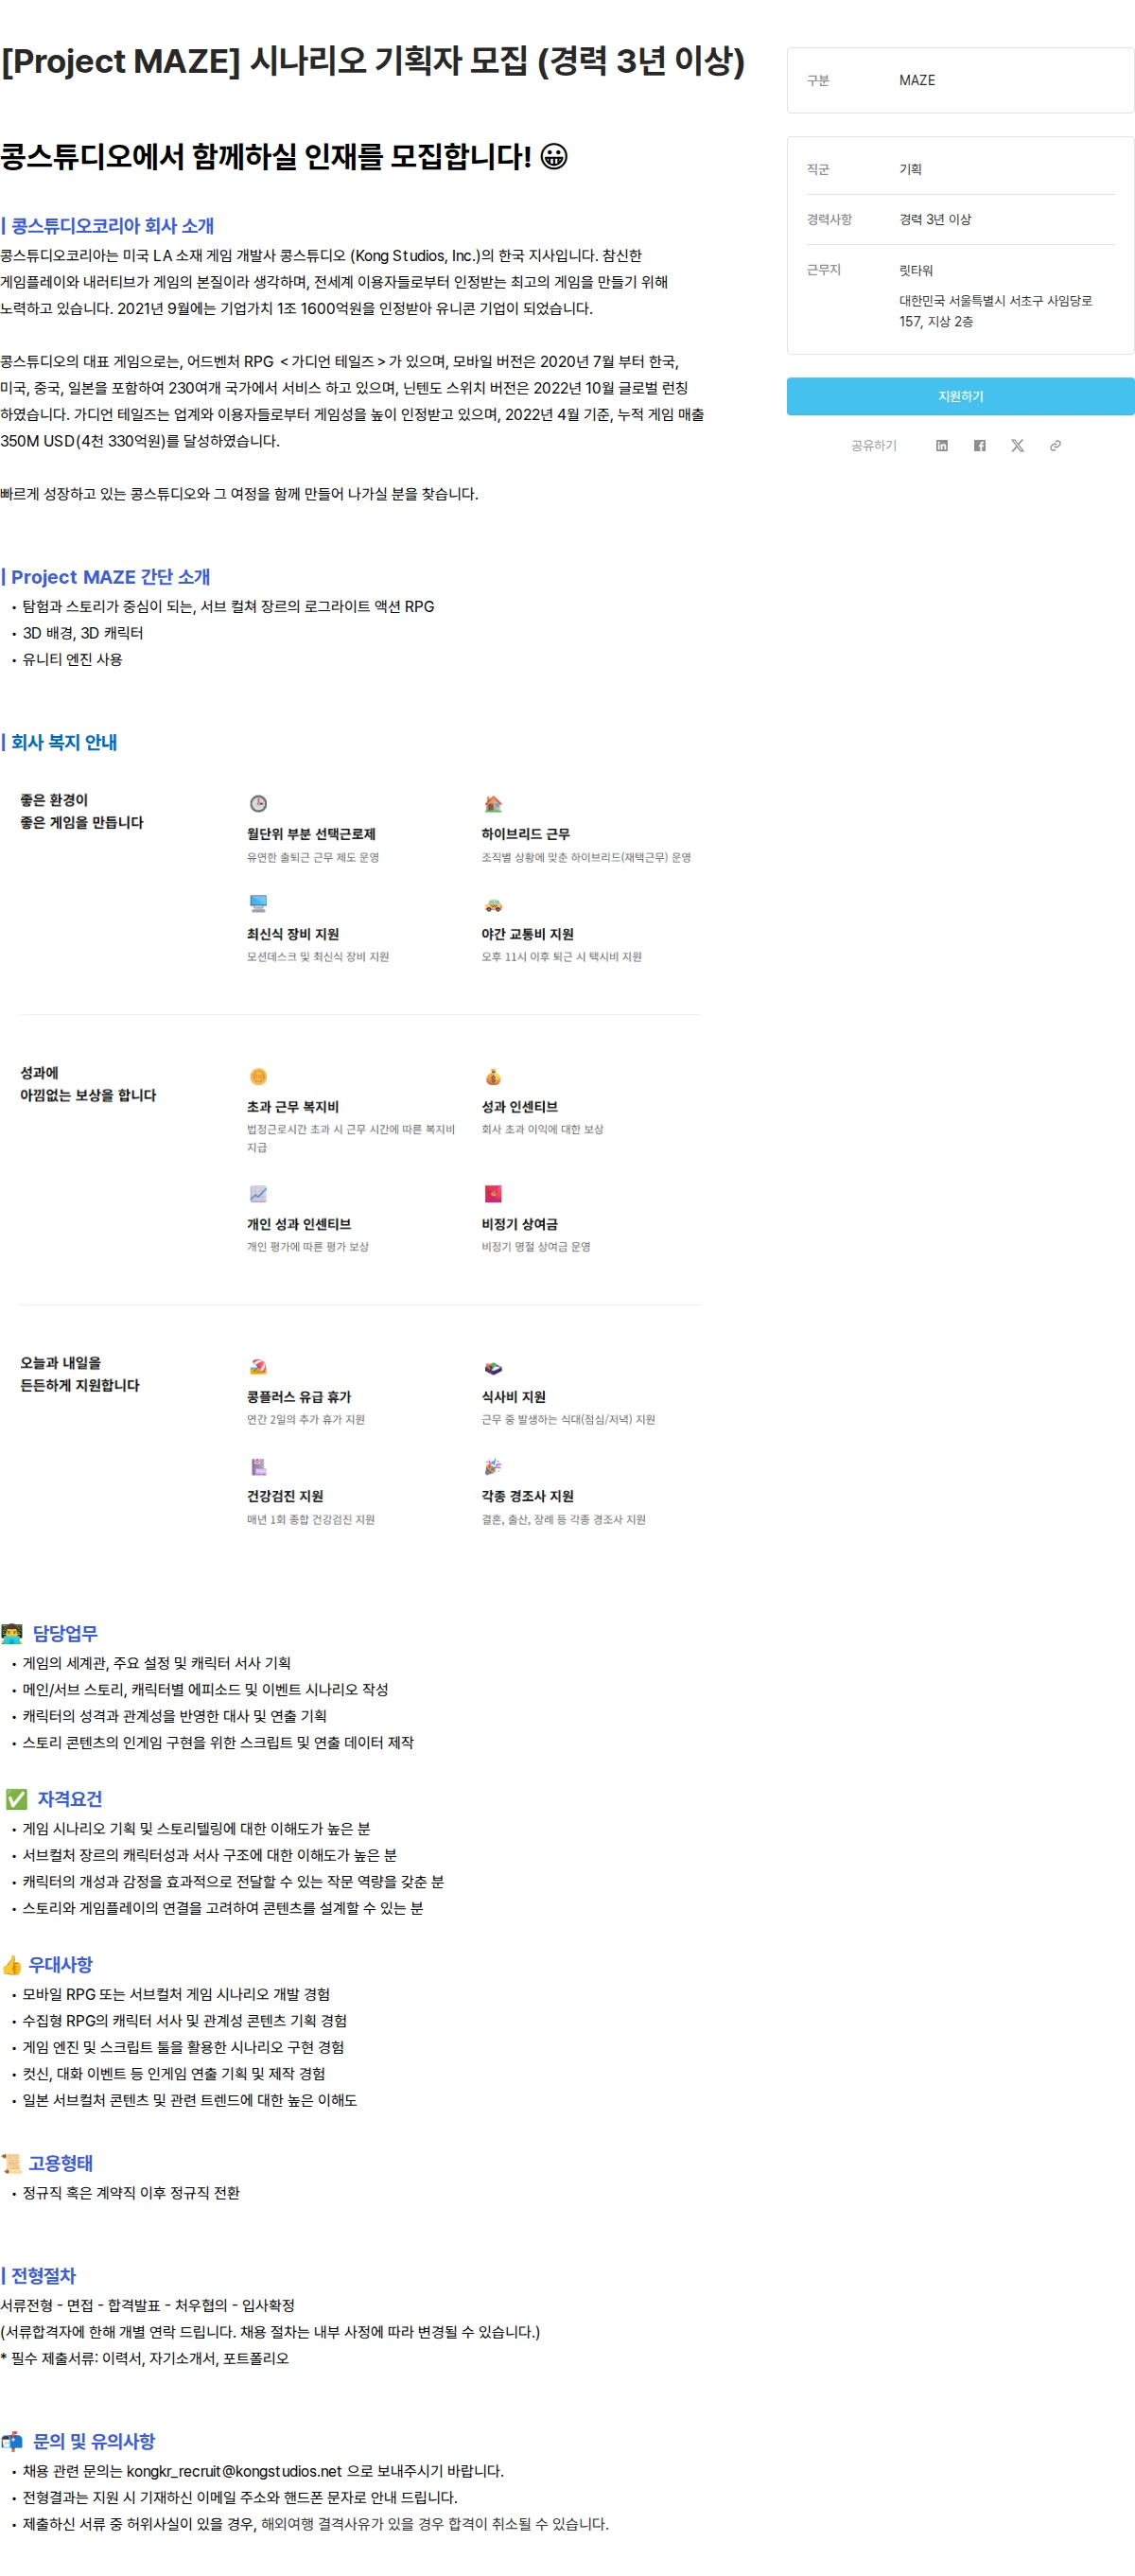Viewport: 1135px width, 2576px height.
Task: Click the grinning emoji after 모집합니다!
Action: point(554,157)
